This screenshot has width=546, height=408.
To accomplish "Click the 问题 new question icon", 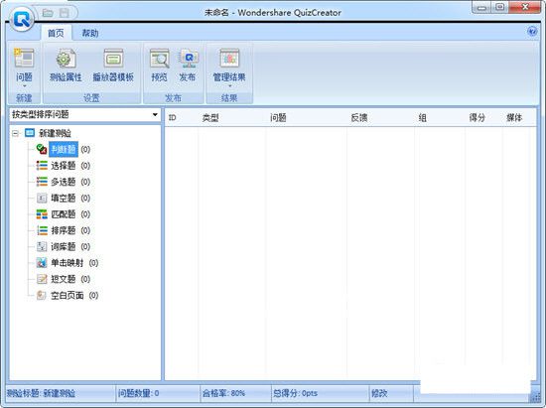I will (x=24, y=59).
